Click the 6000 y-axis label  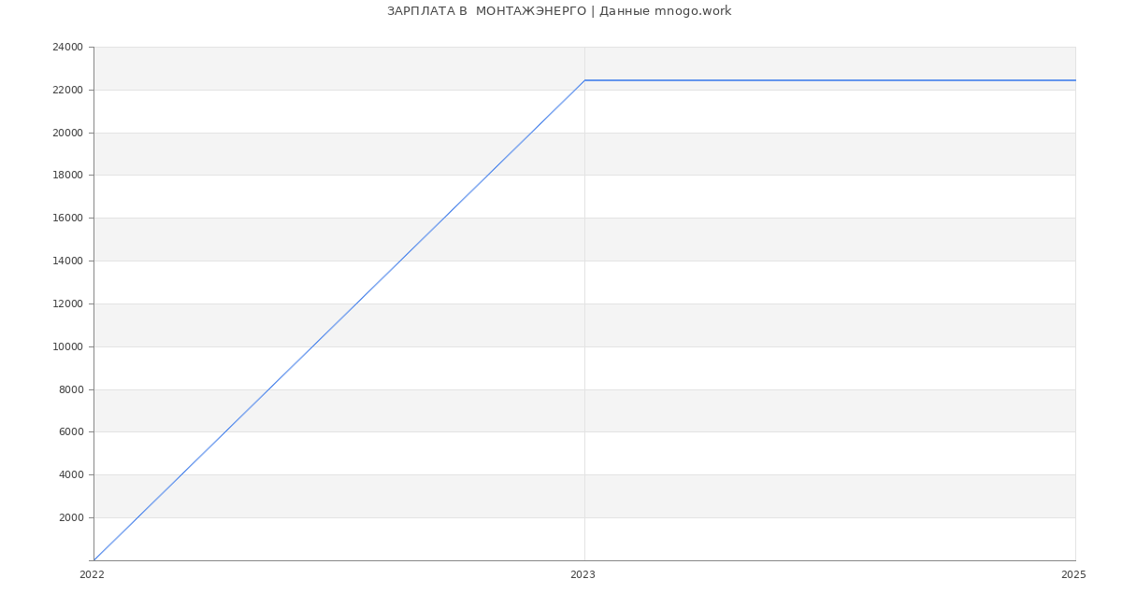pyautogui.click(x=70, y=432)
